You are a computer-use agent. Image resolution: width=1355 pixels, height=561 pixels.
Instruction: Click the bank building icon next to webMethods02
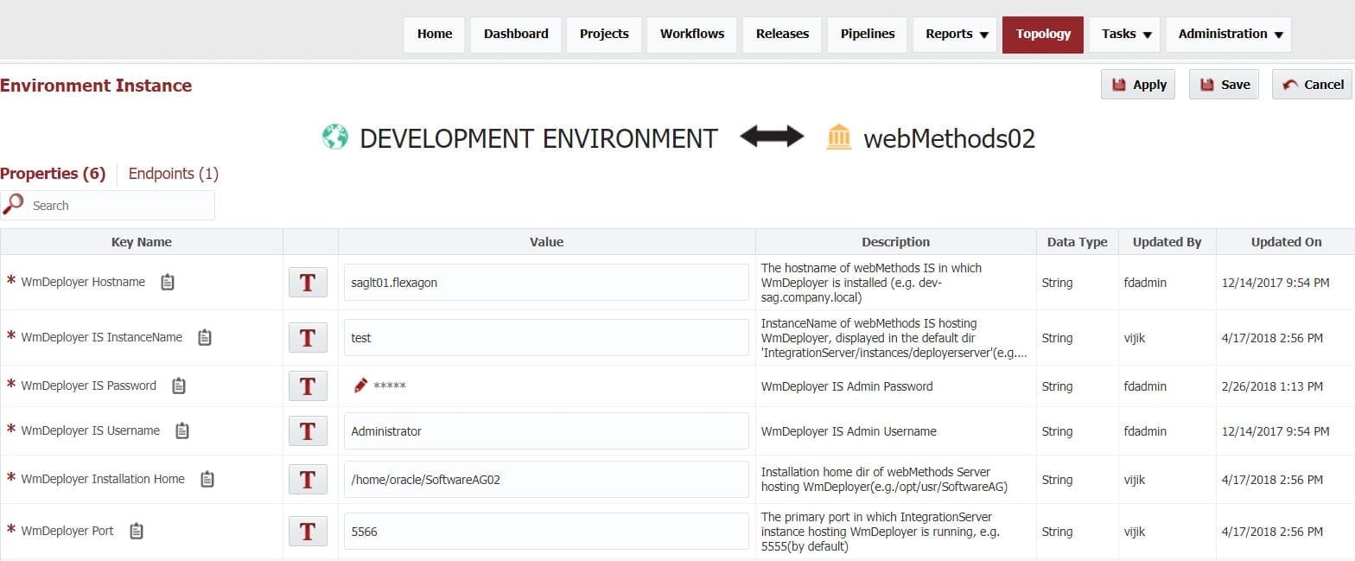pos(839,137)
